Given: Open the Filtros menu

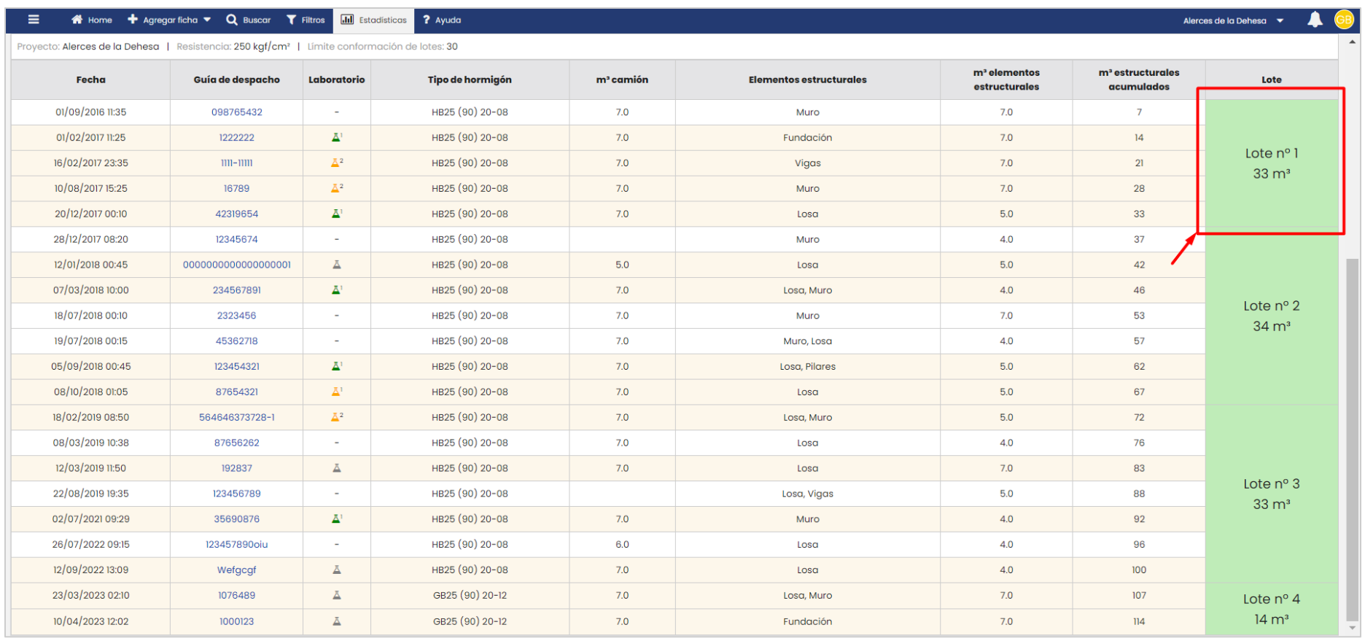Looking at the screenshot, I should point(306,20).
